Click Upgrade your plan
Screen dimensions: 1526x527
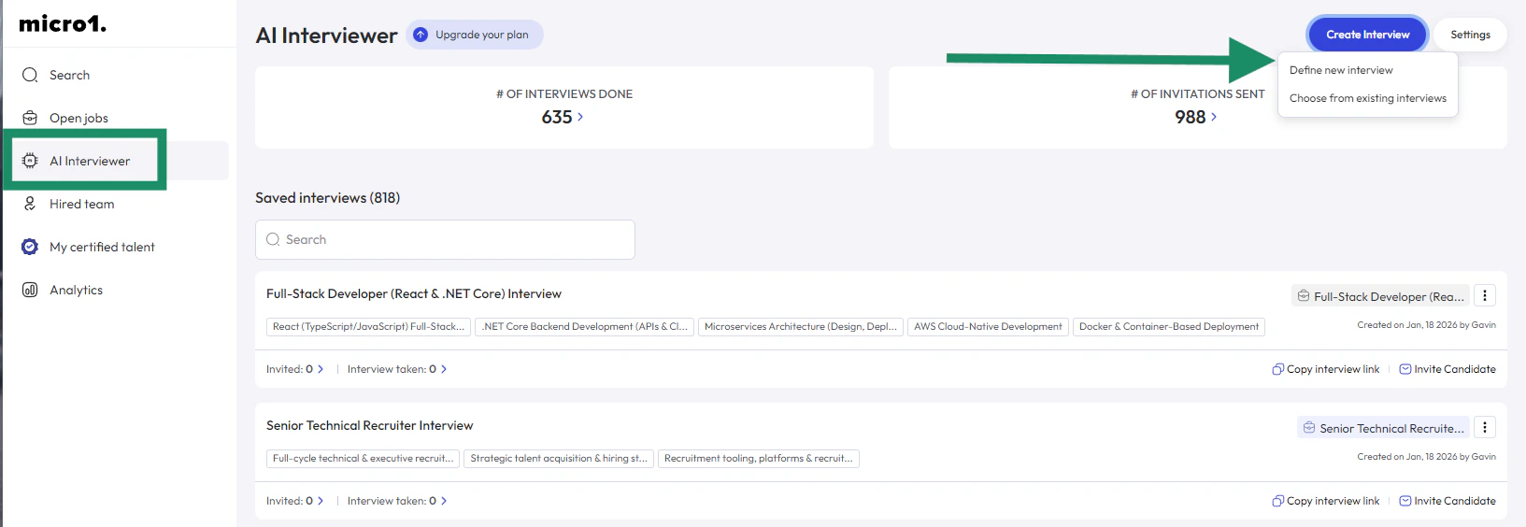pyautogui.click(x=475, y=35)
